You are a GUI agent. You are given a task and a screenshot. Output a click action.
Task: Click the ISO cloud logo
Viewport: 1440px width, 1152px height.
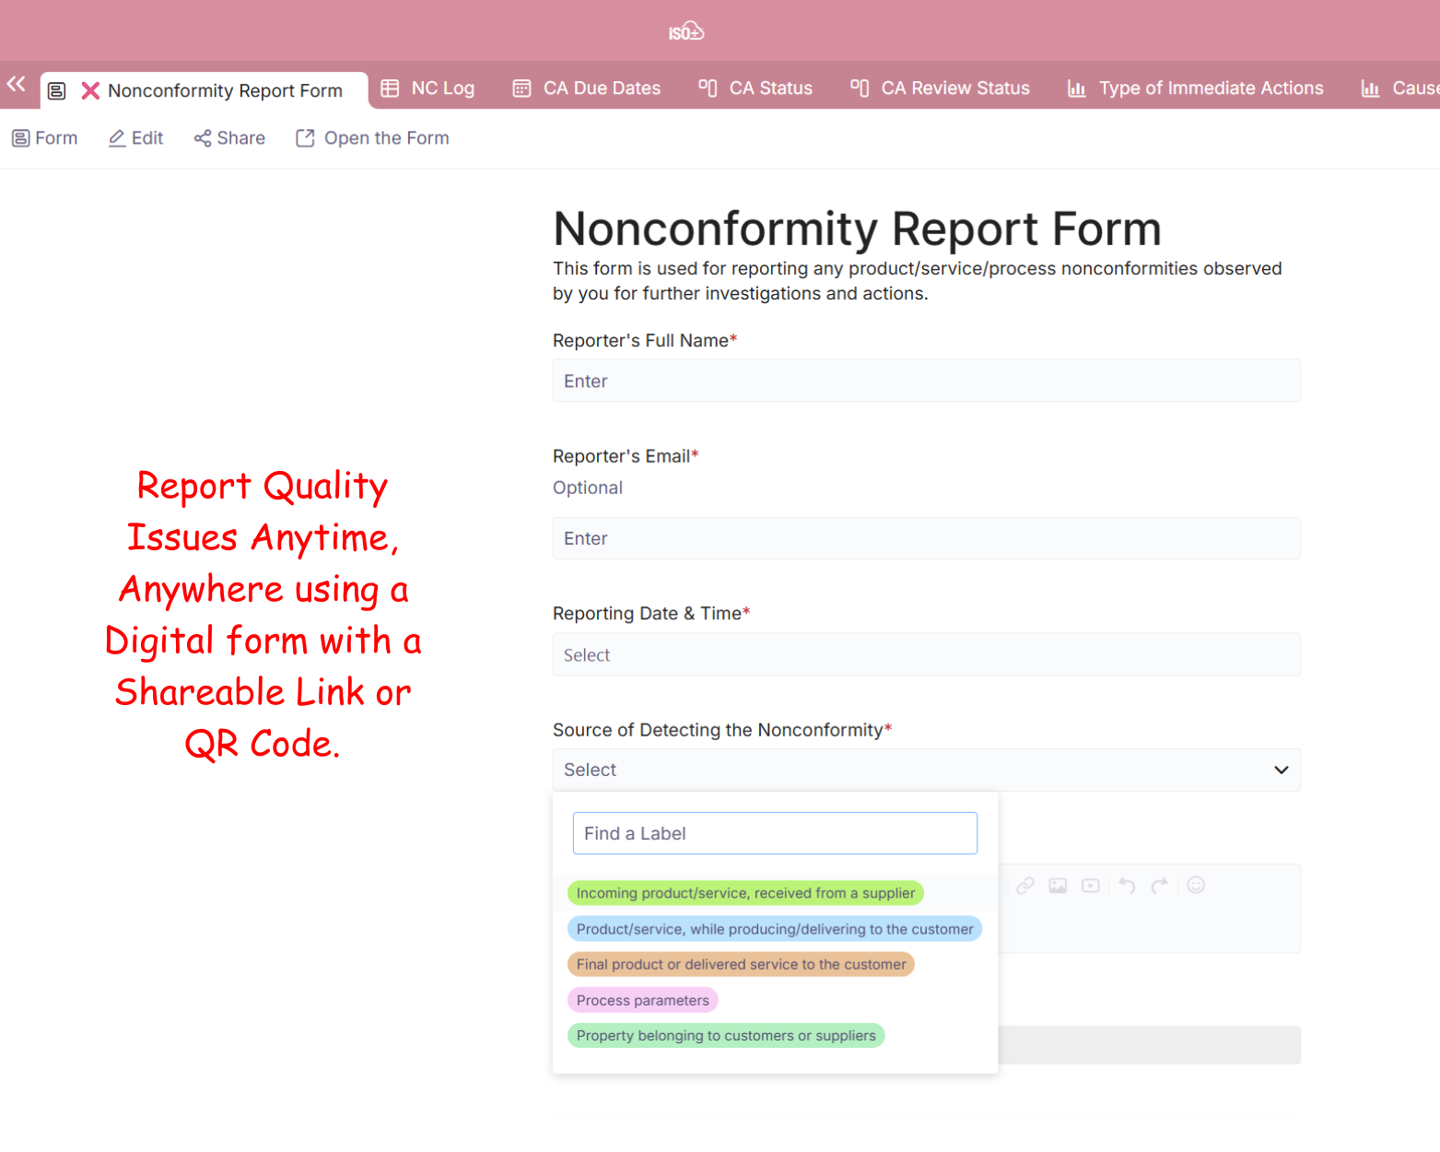(686, 32)
